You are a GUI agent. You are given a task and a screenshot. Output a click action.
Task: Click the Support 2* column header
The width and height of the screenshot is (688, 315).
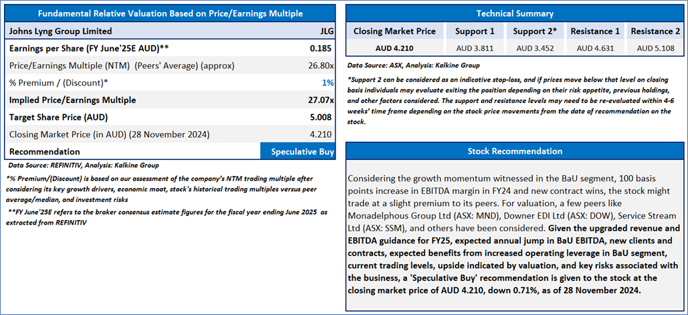(x=534, y=31)
